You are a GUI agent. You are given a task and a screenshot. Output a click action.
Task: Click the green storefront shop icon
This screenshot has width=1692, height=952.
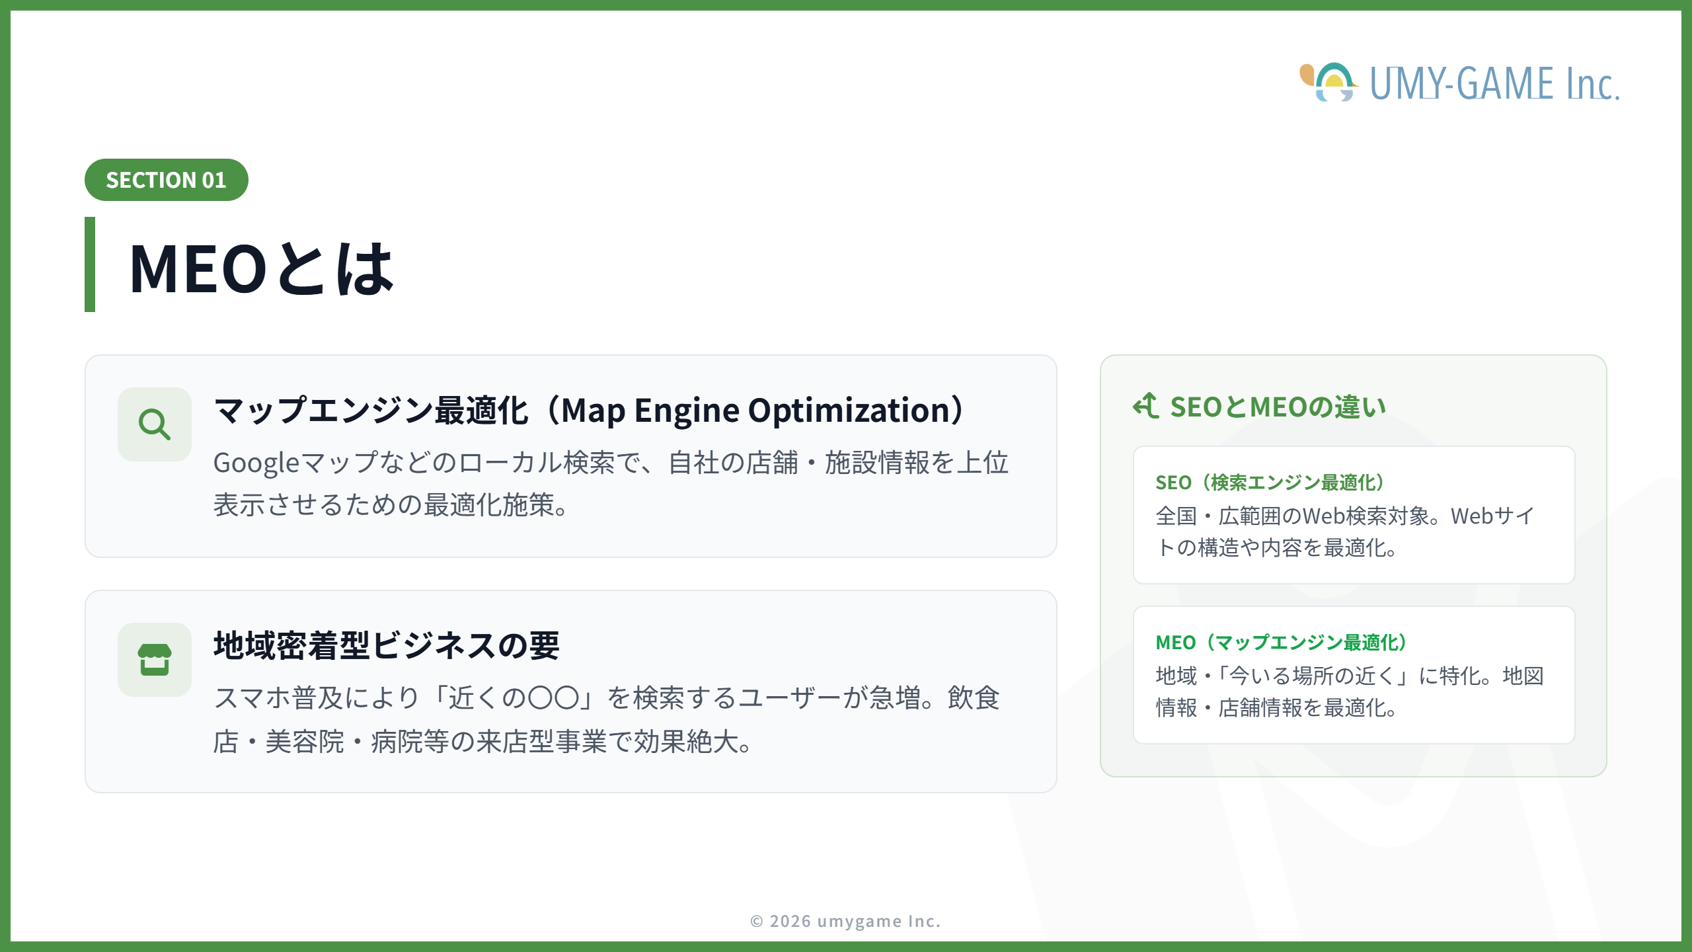[x=155, y=660]
